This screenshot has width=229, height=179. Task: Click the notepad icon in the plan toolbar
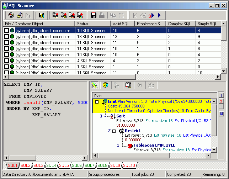coord(128,85)
